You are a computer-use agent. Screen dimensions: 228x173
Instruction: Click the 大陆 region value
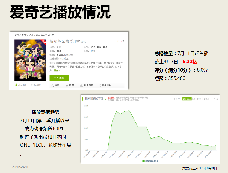[x=59, y=47]
